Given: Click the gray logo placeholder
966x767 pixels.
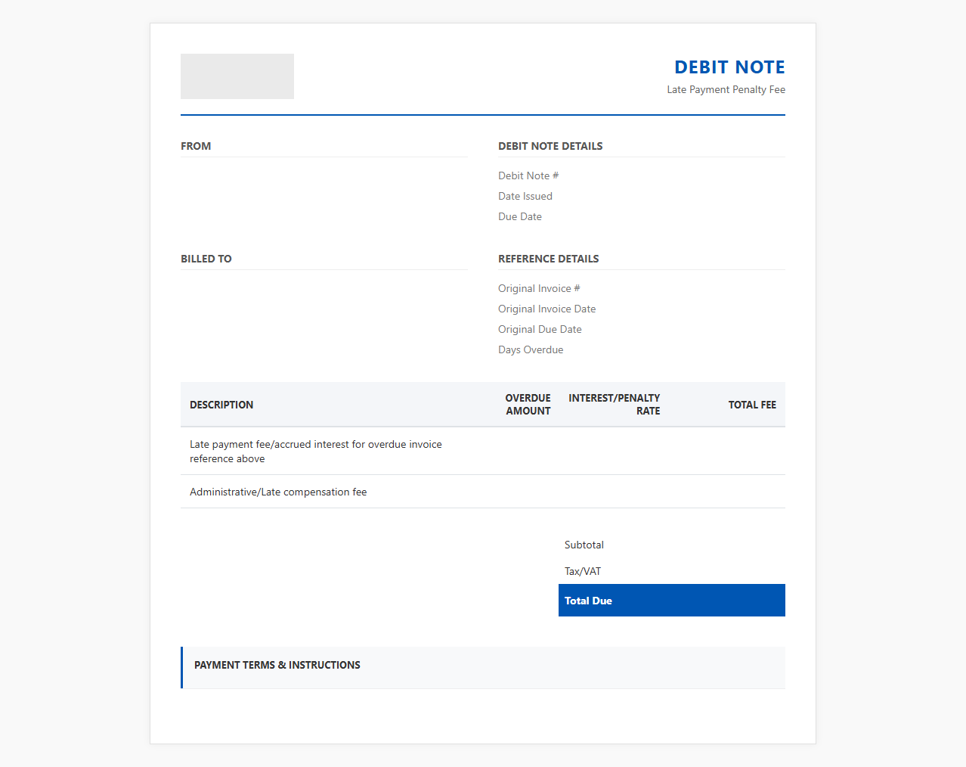Looking at the screenshot, I should 237,76.
